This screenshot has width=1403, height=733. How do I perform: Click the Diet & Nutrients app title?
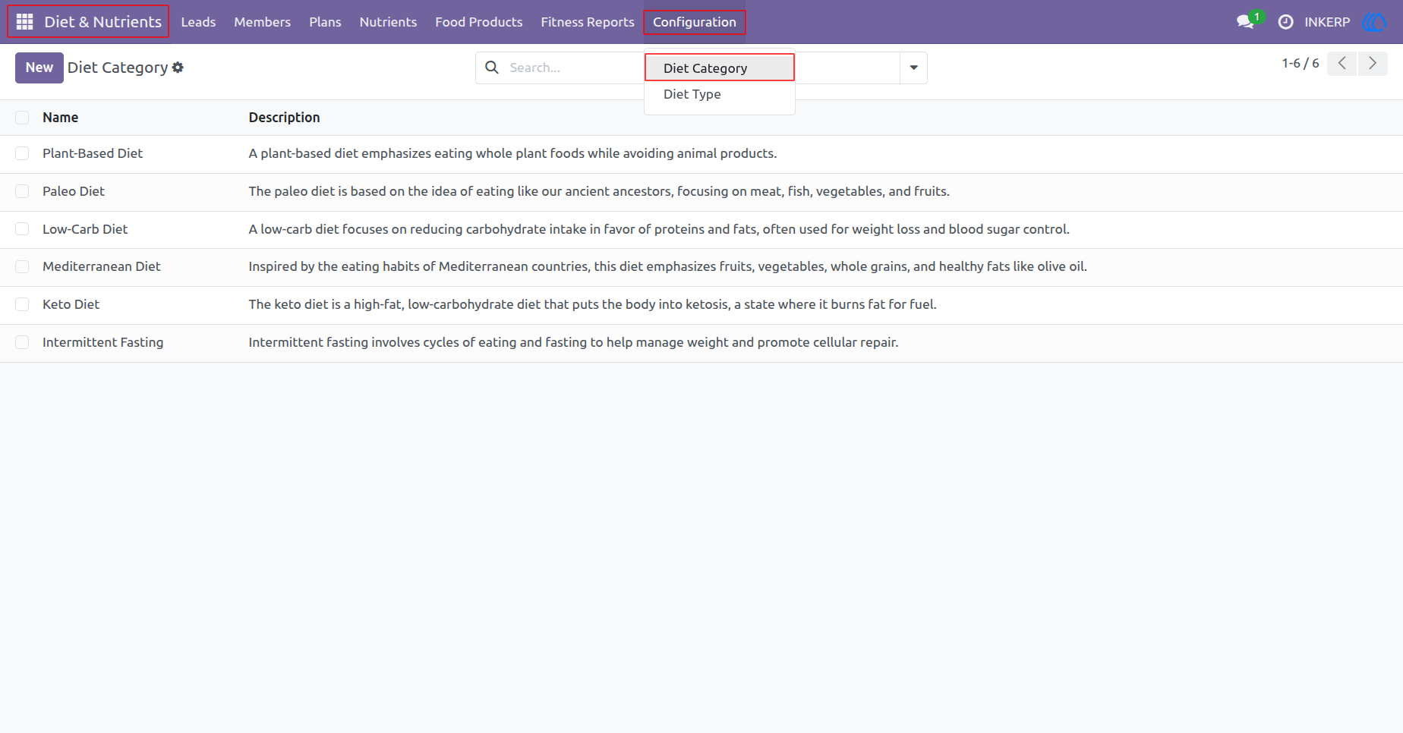(102, 22)
